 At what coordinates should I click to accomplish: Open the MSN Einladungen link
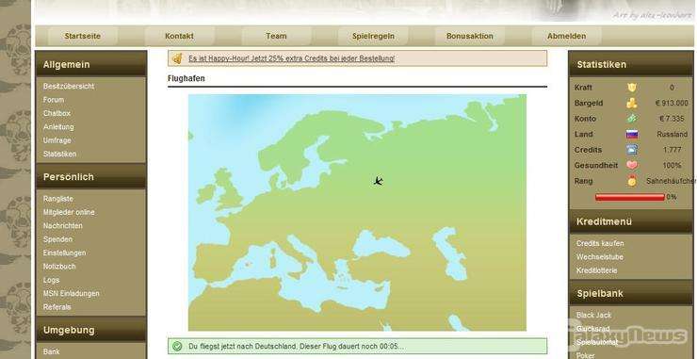click(72, 293)
